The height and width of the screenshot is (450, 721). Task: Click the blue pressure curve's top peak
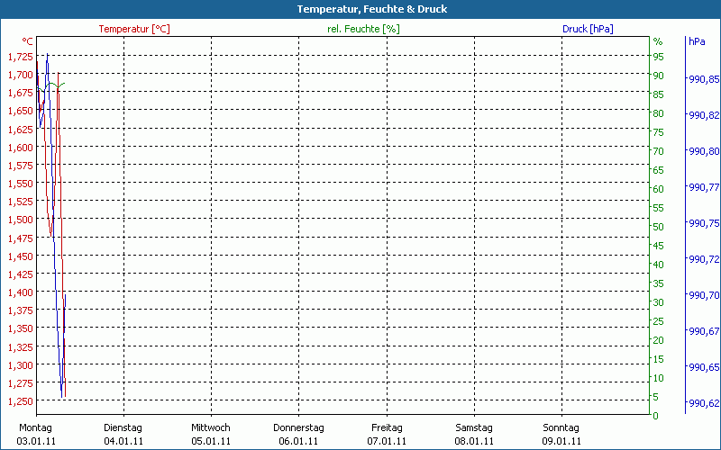coord(47,55)
